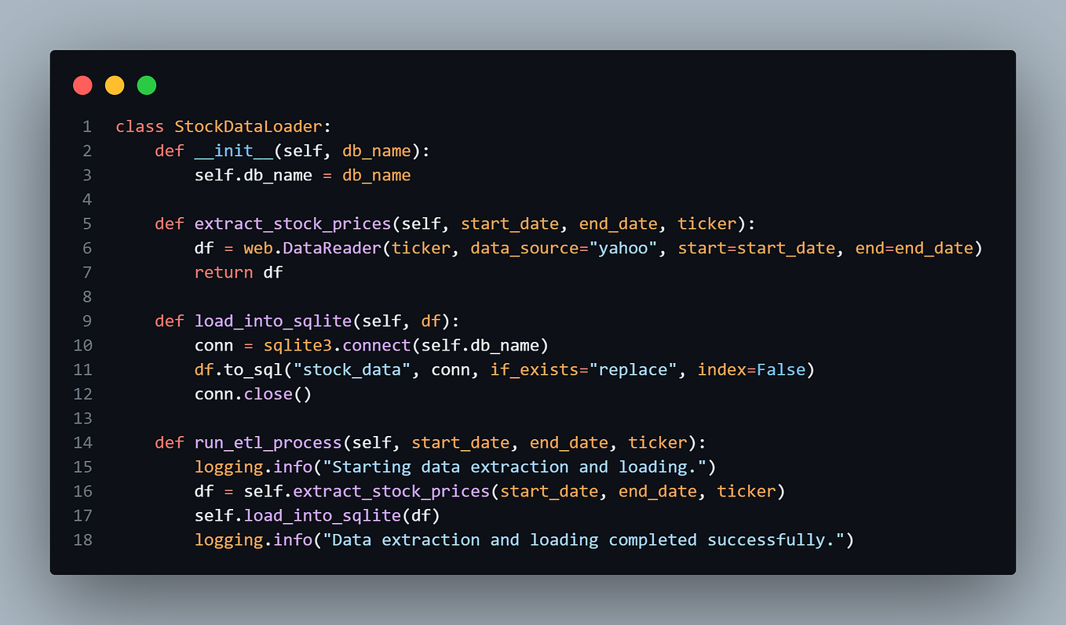Click the red close window dot
Viewport: 1066px width, 625px height.
tap(82, 85)
